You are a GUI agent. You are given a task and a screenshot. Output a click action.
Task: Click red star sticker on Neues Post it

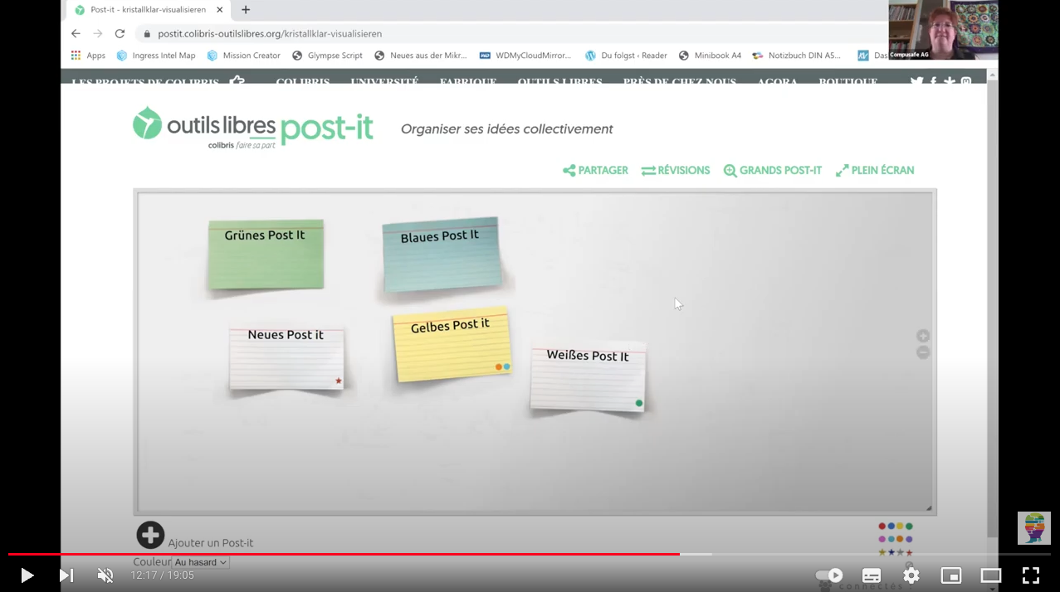(x=339, y=381)
